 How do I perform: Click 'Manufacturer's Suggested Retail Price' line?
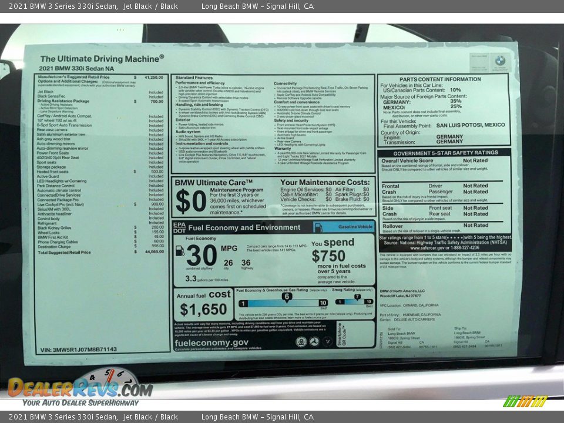click(x=74, y=77)
